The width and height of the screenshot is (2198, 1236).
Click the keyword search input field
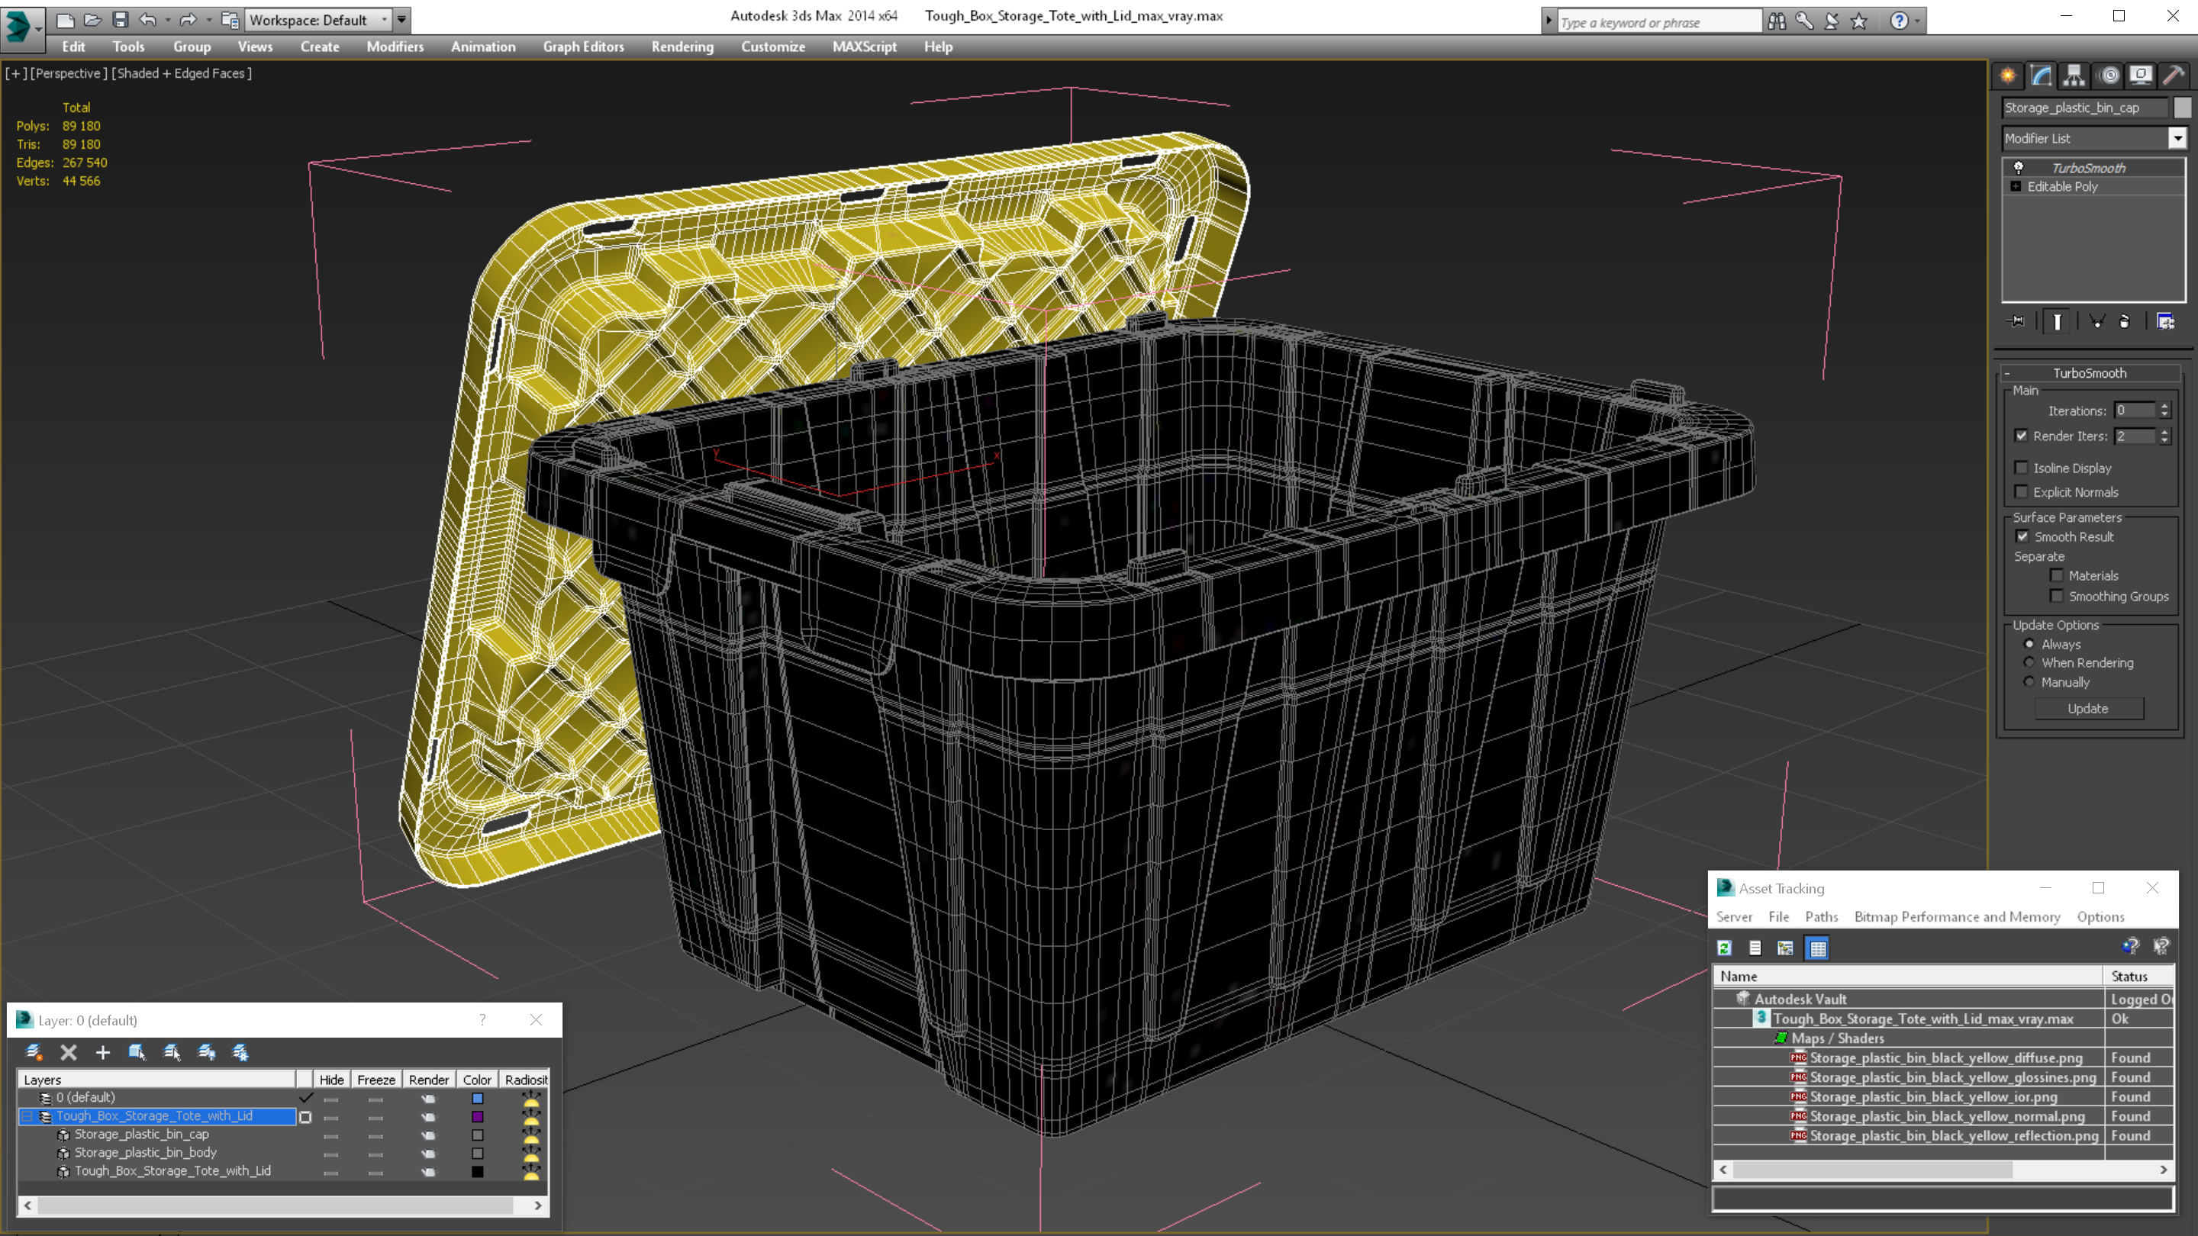(x=1657, y=22)
